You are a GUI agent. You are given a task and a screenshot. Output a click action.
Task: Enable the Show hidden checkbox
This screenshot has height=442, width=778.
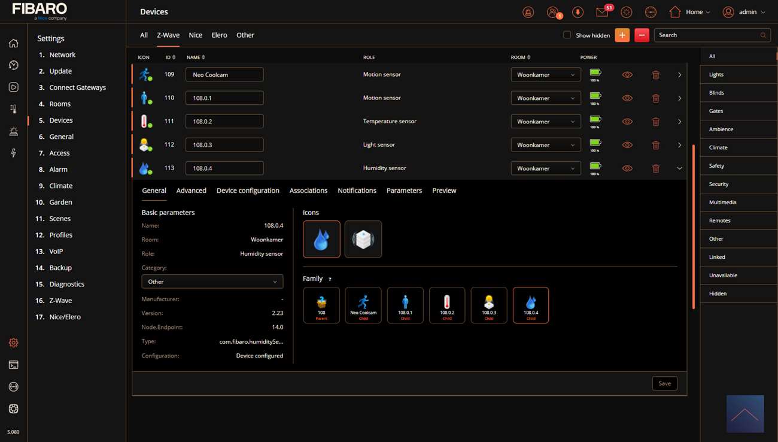coord(567,35)
